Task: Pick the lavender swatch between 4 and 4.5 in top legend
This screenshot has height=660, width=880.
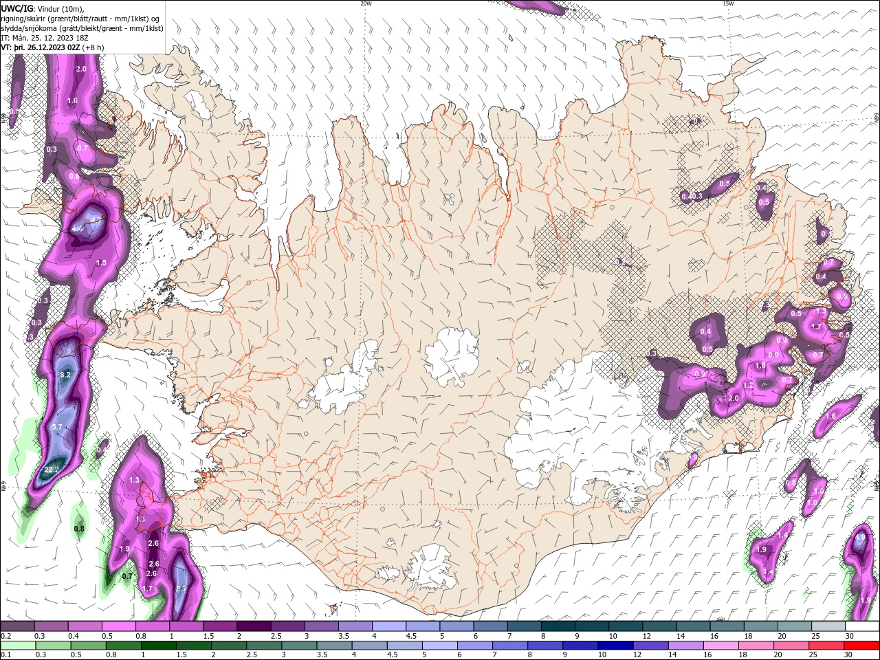Action: 388,626
